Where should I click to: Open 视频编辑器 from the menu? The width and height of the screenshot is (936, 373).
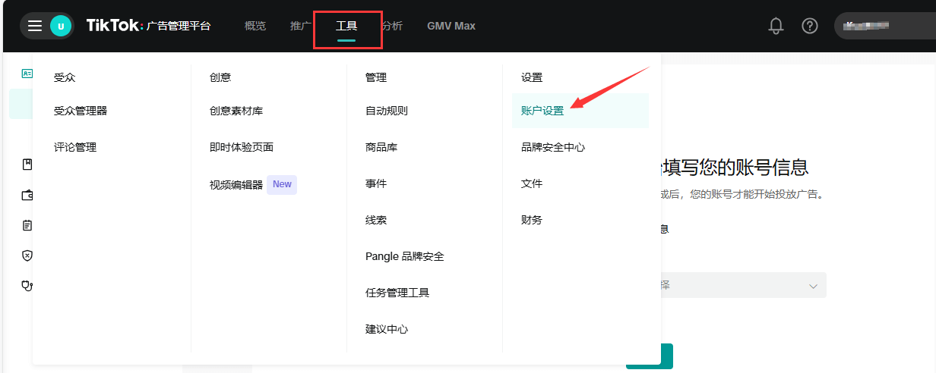(236, 184)
